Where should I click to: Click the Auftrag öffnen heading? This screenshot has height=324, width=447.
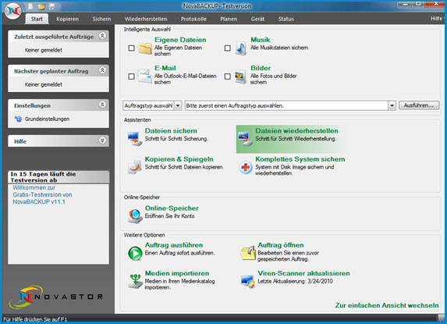click(281, 245)
